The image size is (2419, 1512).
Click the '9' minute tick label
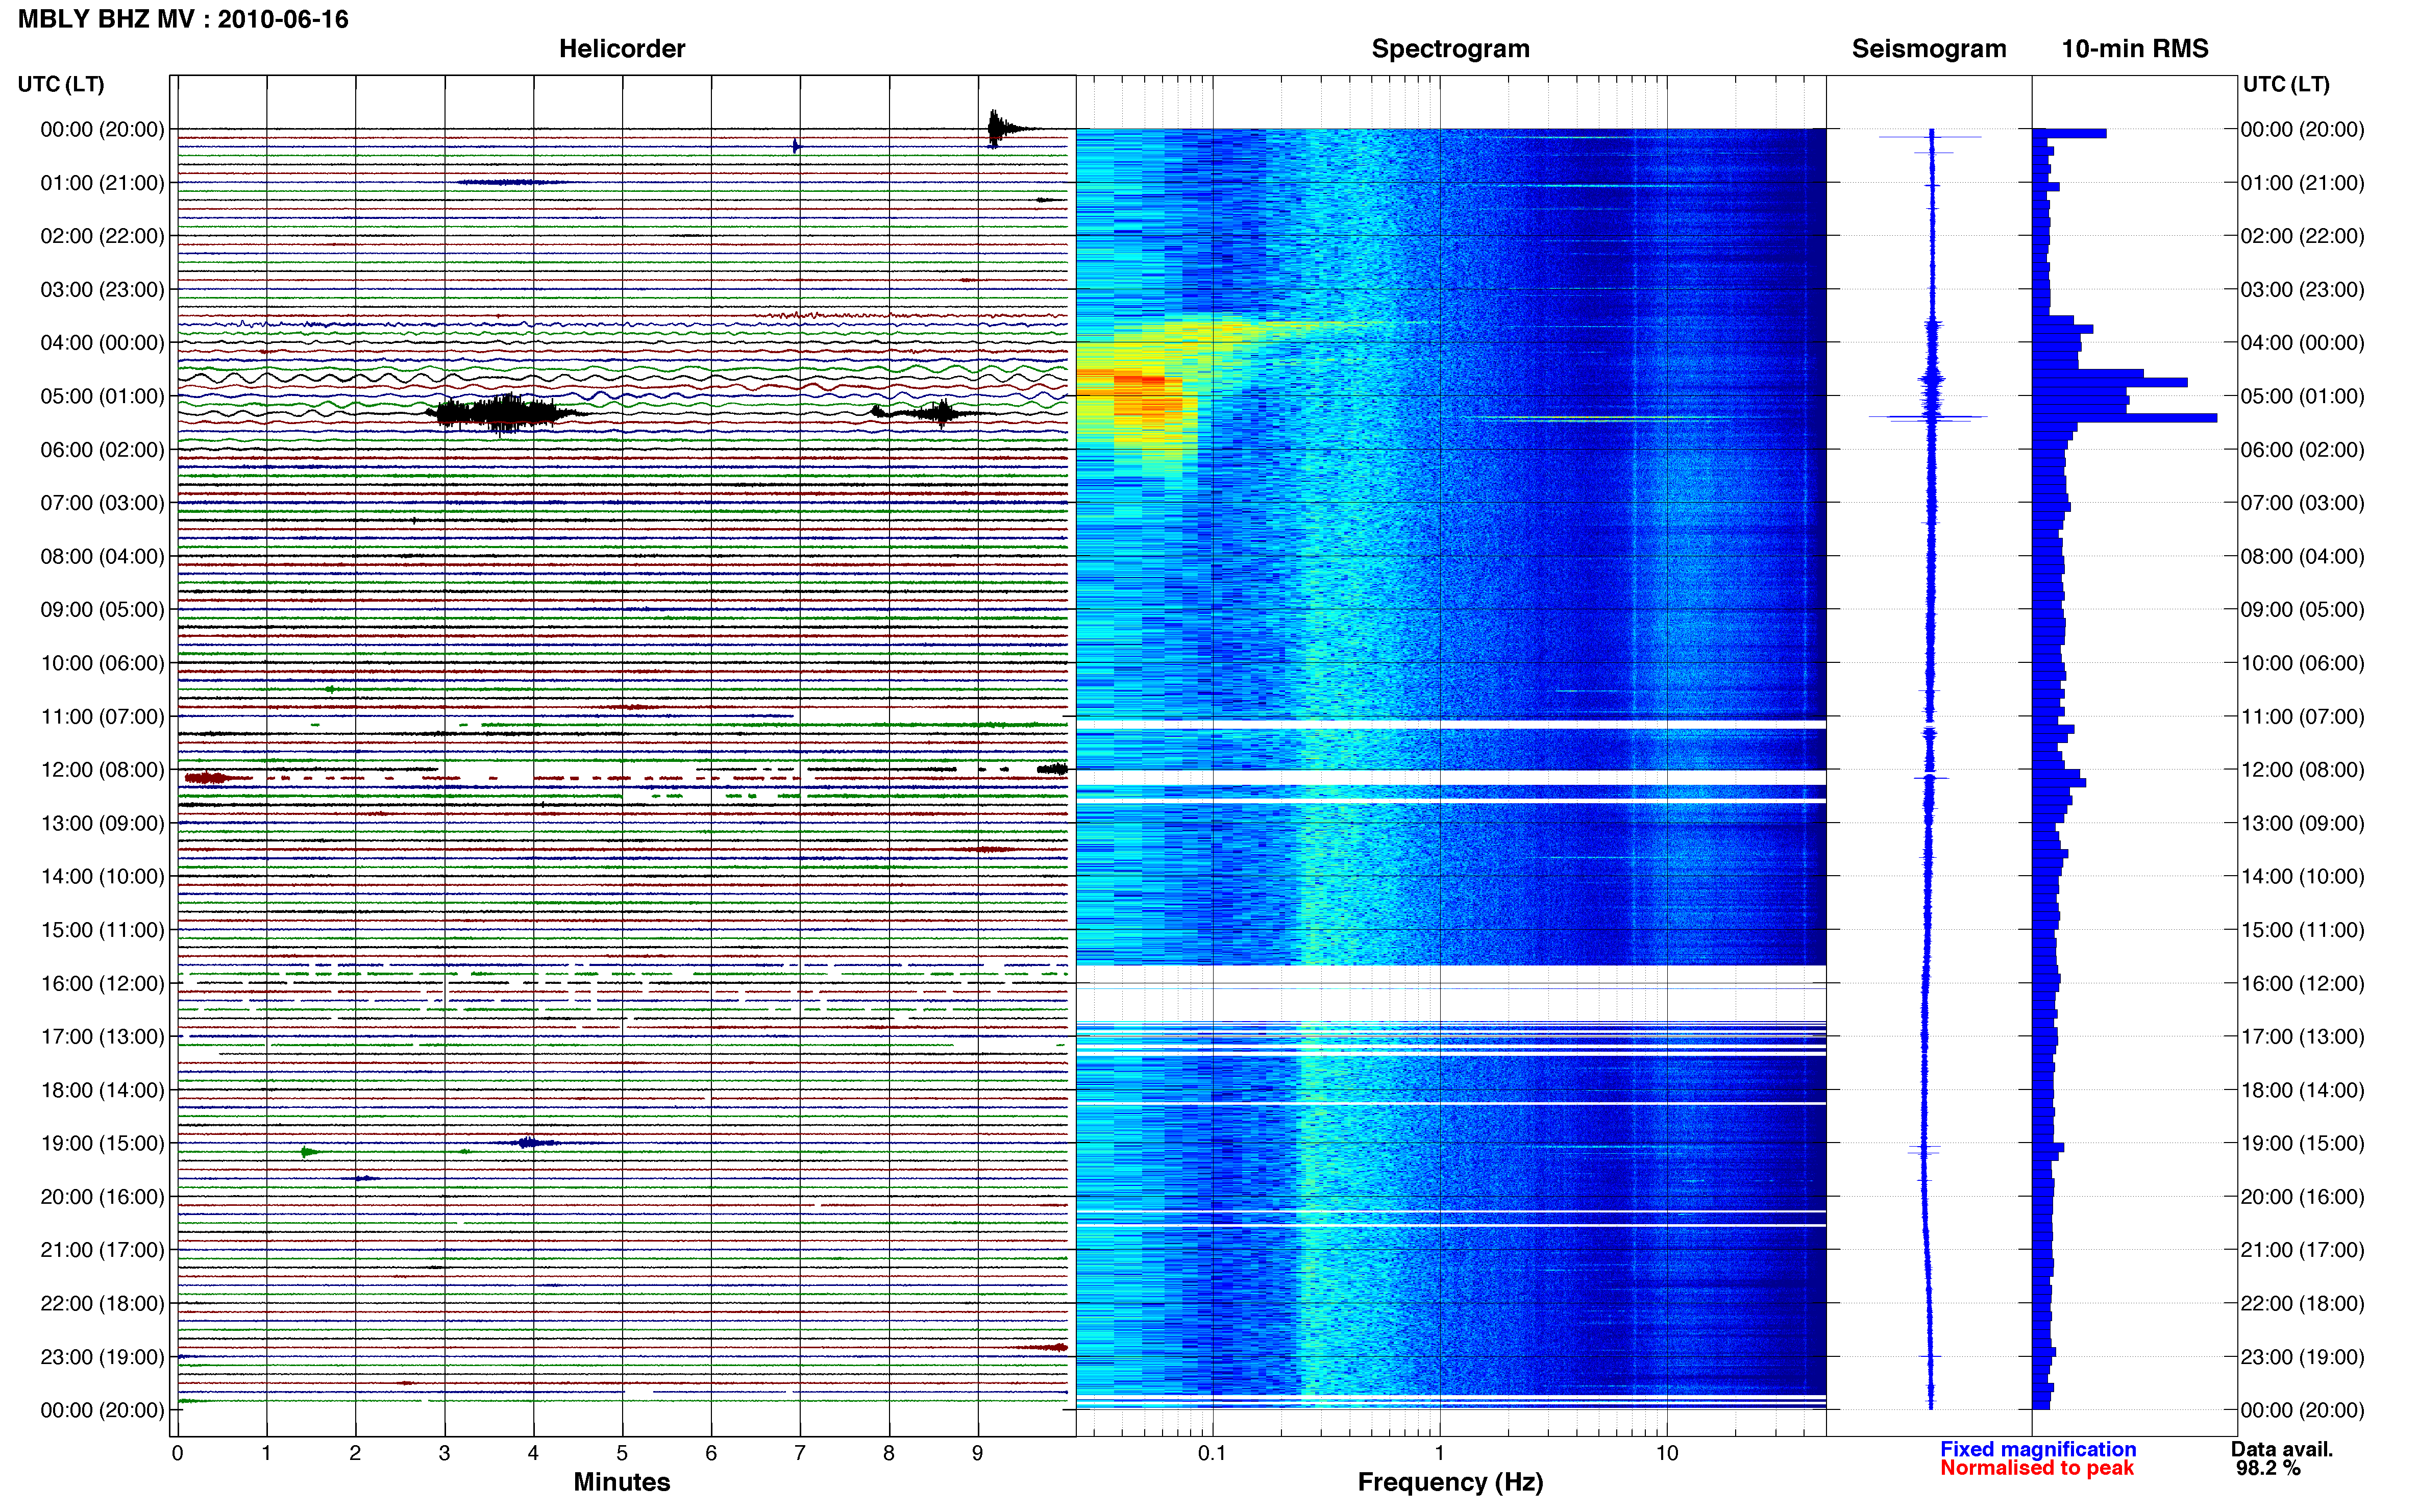(x=977, y=1453)
